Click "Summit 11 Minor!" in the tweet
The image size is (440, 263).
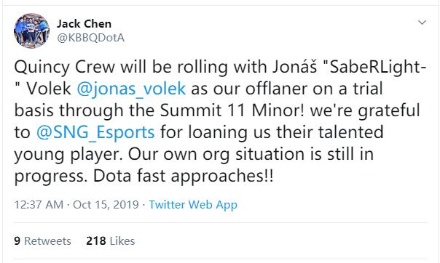(x=232, y=110)
